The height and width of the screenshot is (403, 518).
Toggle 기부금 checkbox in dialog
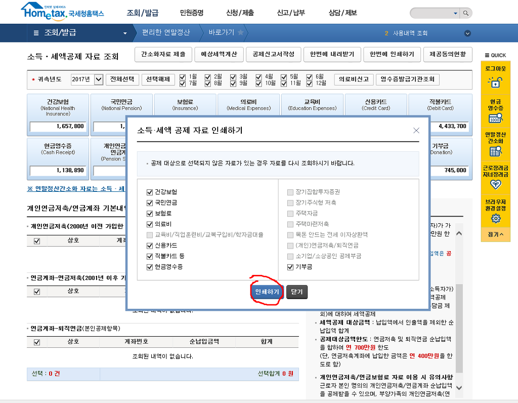pyautogui.click(x=290, y=267)
